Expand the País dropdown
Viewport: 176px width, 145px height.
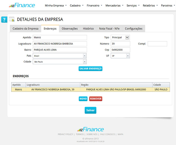(84, 56)
